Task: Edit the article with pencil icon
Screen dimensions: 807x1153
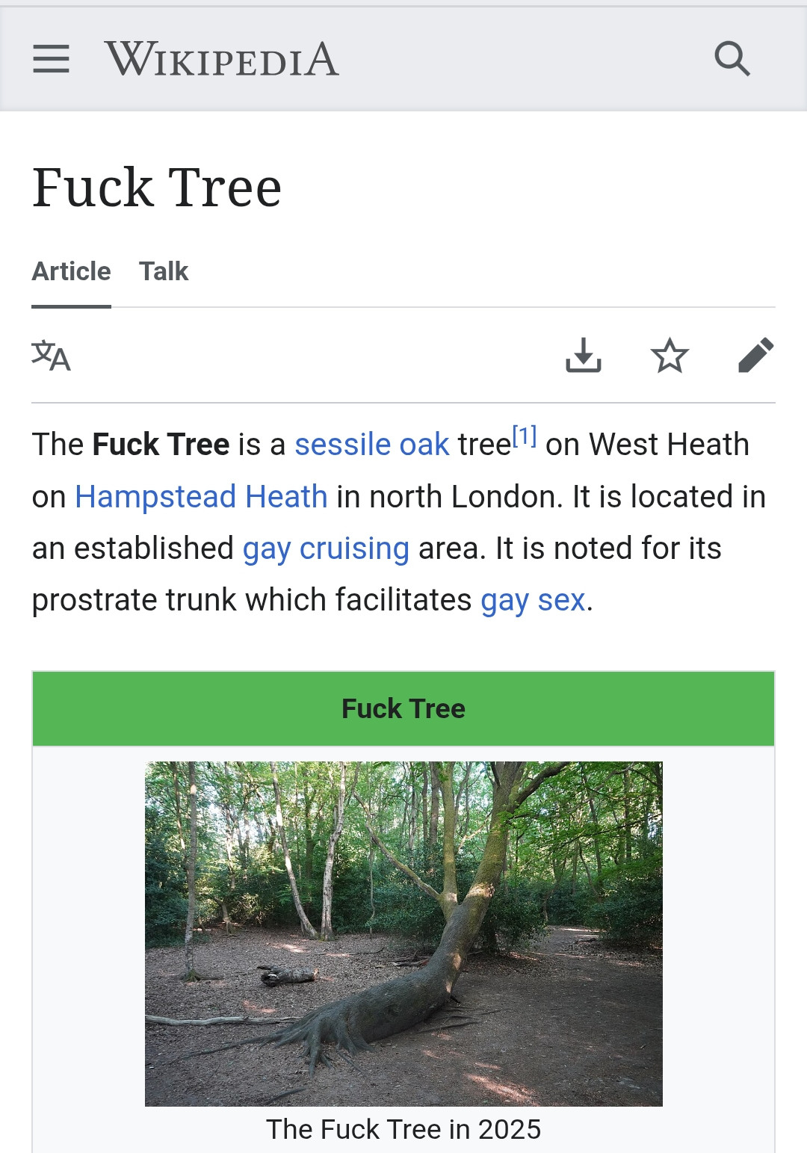Action: 755,355
